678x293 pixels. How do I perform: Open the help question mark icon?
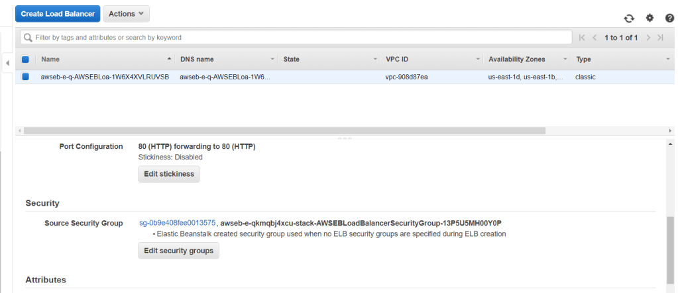click(x=669, y=18)
